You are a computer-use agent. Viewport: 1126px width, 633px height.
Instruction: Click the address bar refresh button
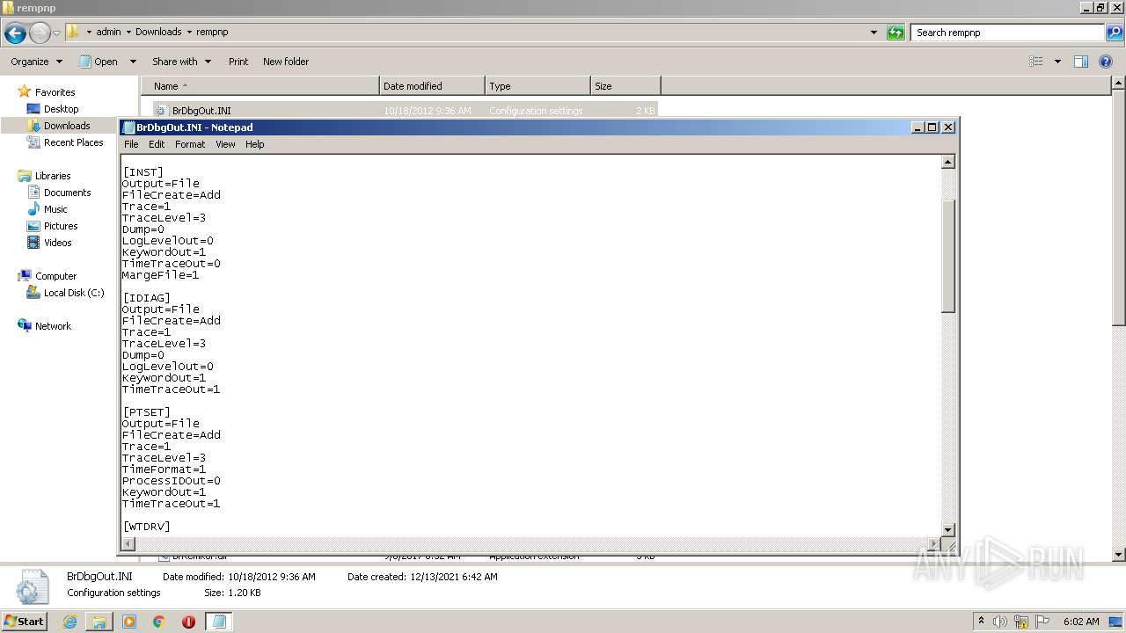coord(896,33)
